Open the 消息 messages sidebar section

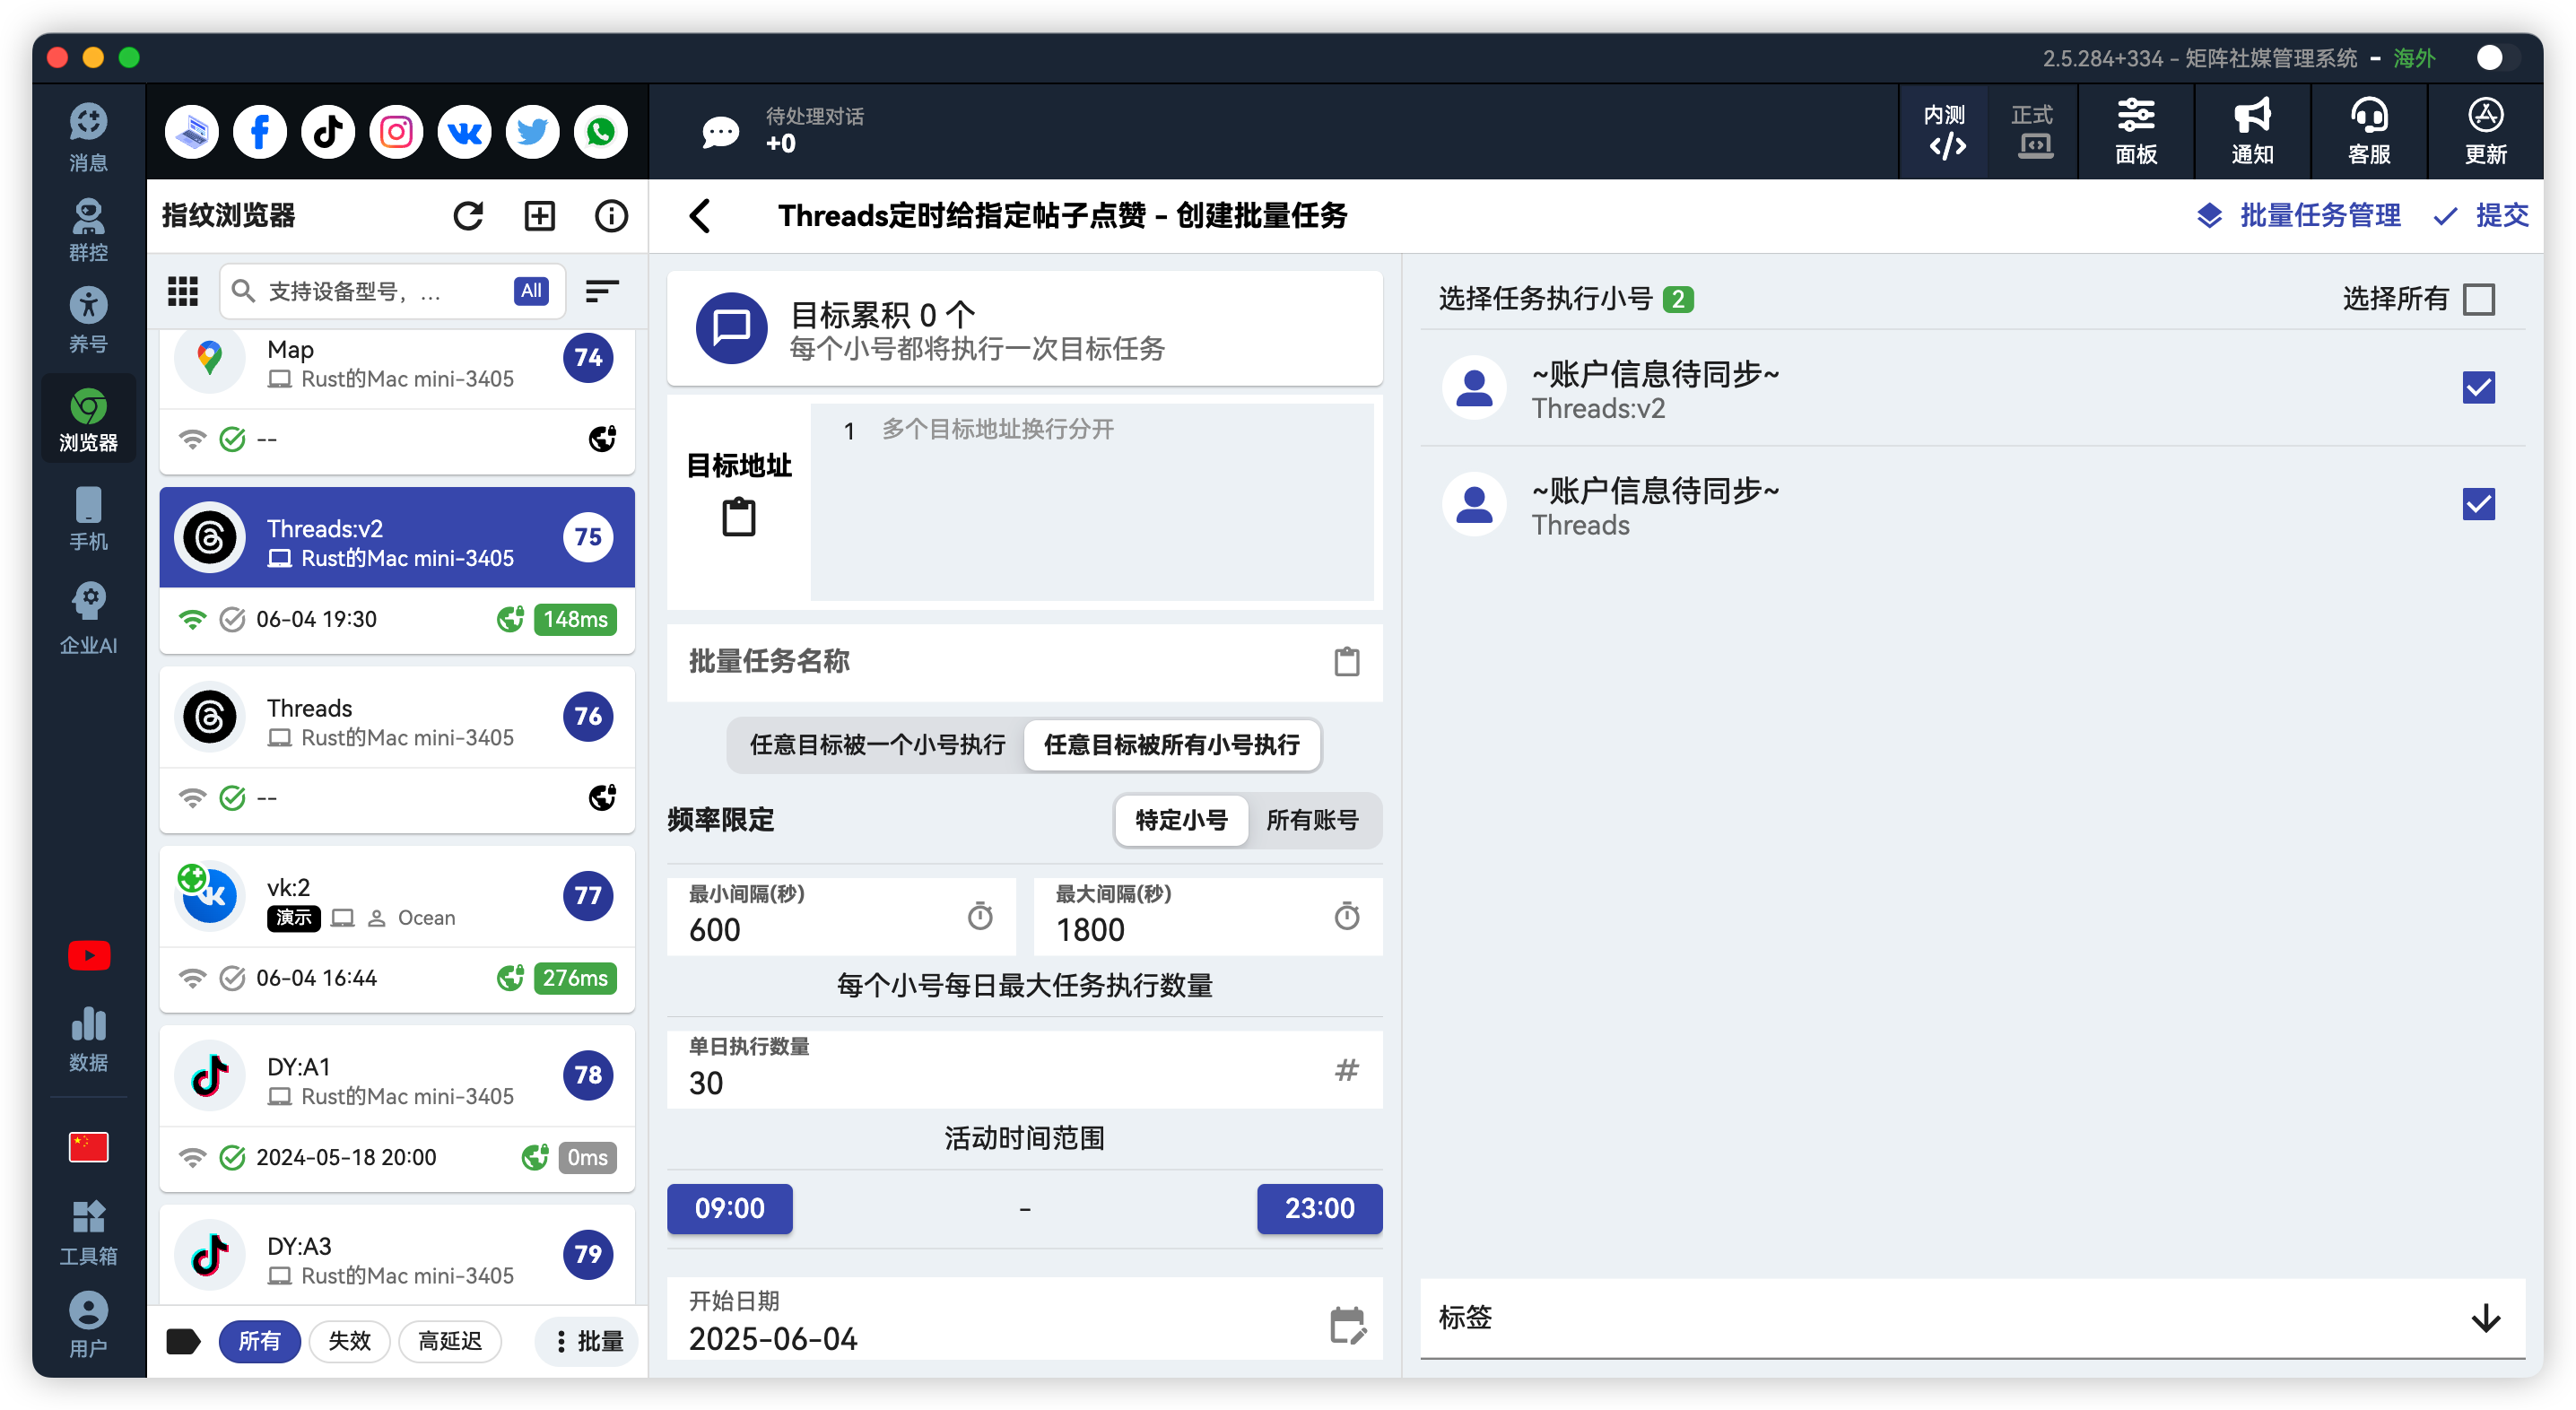(x=88, y=138)
